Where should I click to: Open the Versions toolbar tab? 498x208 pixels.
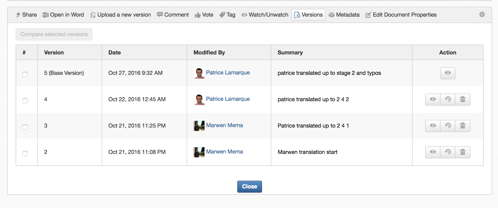point(308,15)
